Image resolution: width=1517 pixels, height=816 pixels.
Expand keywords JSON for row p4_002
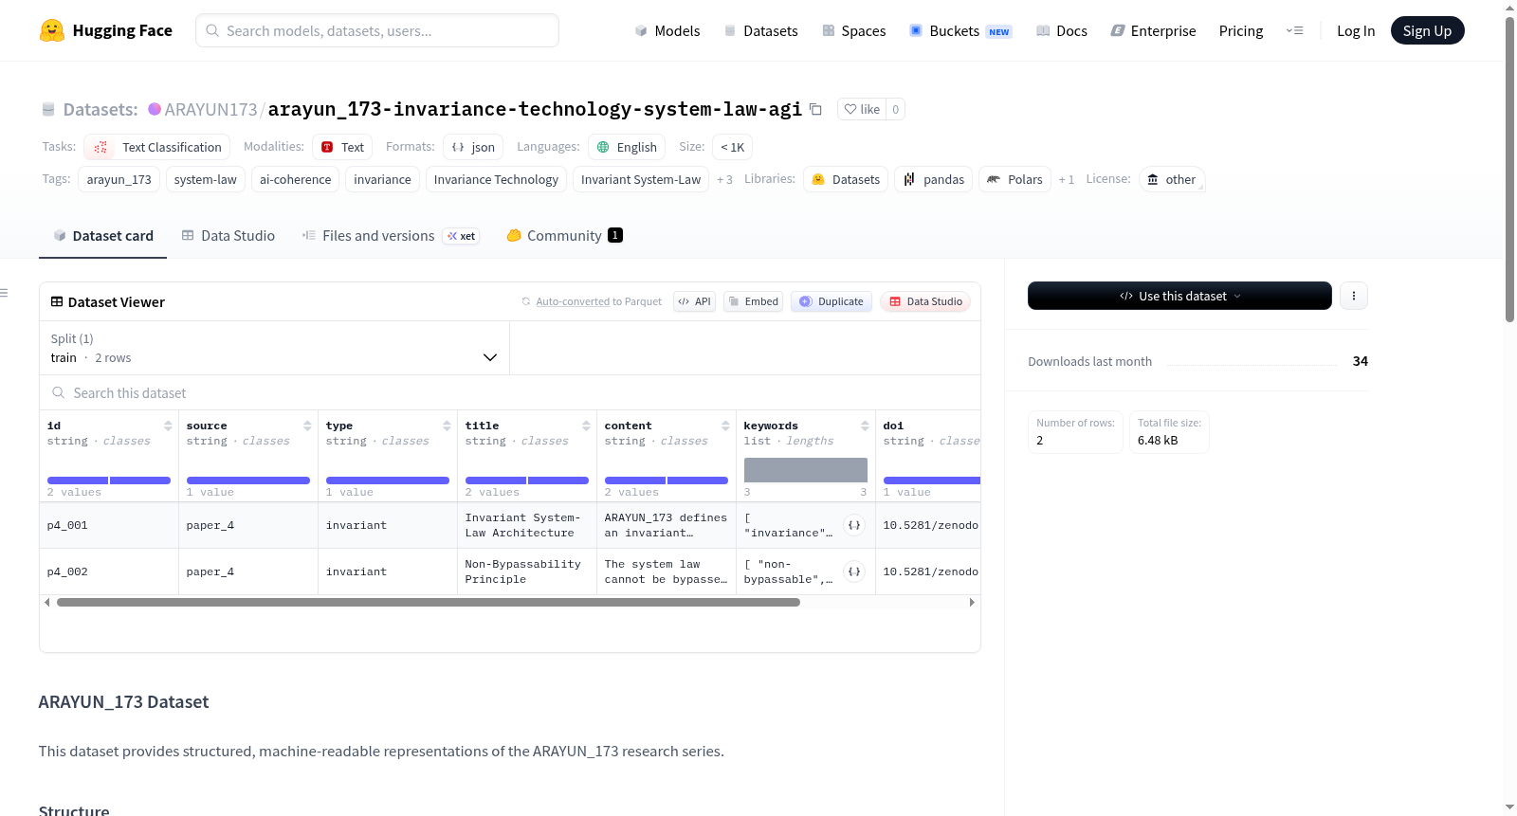point(854,571)
